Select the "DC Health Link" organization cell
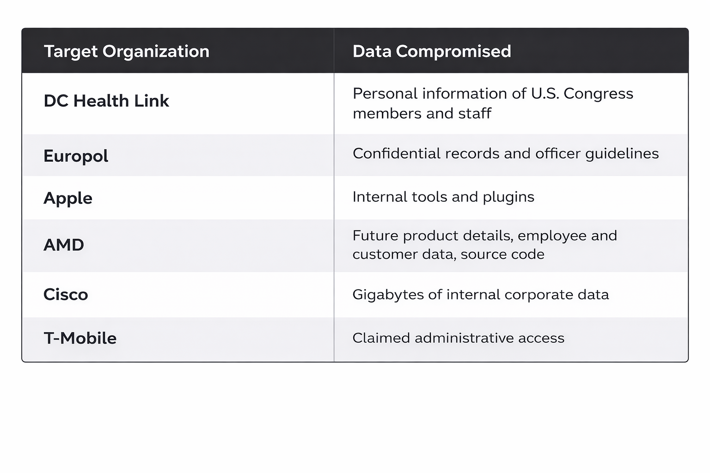This screenshot has width=710, height=473. click(x=106, y=101)
